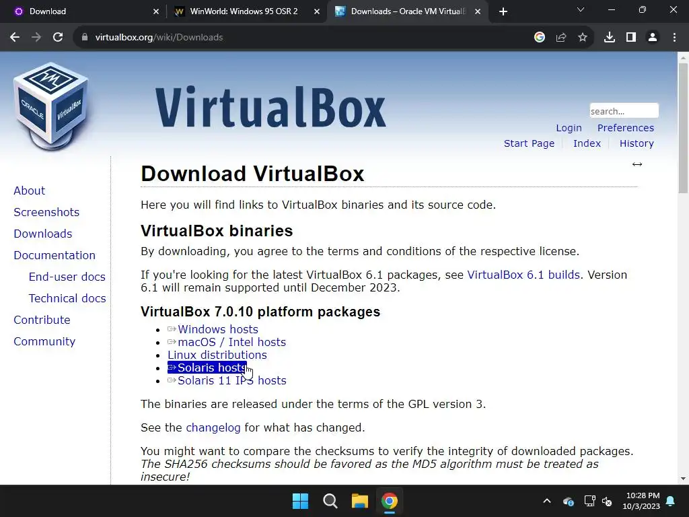The height and width of the screenshot is (517, 689).
Task: Click the browser forward arrow
Action: coord(36,38)
